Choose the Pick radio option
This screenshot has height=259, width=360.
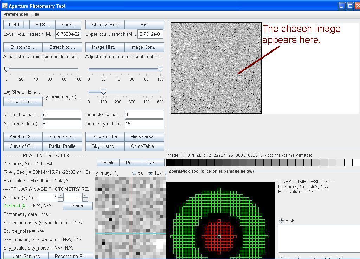pyautogui.click(x=282, y=220)
